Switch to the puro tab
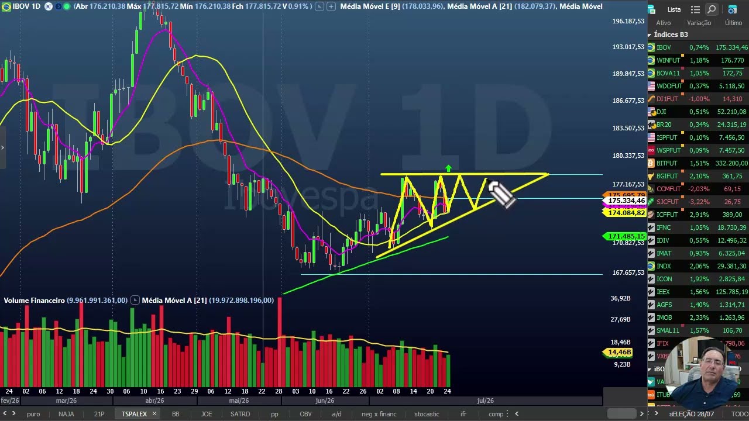The image size is (749, 421). point(33,414)
